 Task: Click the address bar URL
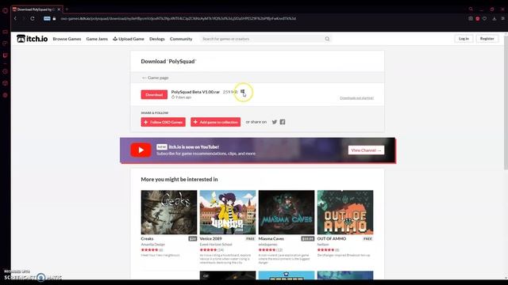click(x=178, y=19)
